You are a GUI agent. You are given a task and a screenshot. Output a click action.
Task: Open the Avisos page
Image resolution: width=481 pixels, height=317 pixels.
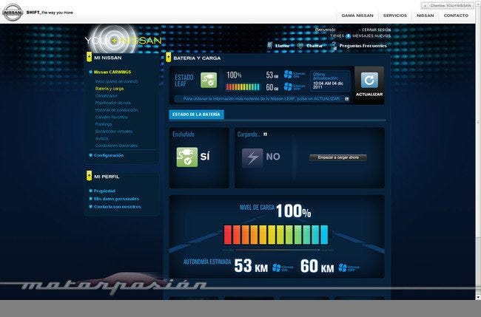coord(102,138)
